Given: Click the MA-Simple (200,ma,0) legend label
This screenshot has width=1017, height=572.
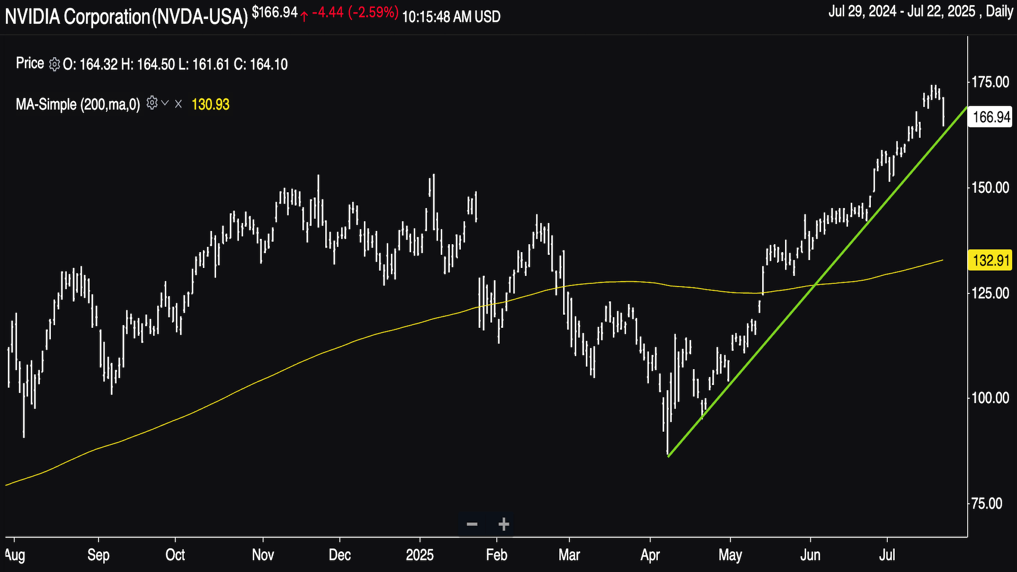Looking at the screenshot, I should pos(78,104).
